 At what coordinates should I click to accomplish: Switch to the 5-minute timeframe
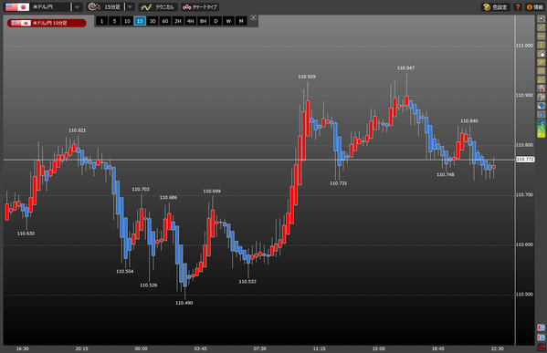114,21
